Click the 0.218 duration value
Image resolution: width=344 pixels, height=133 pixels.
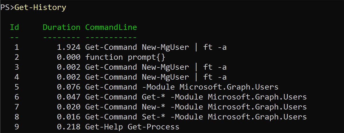pyautogui.click(x=69, y=127)
